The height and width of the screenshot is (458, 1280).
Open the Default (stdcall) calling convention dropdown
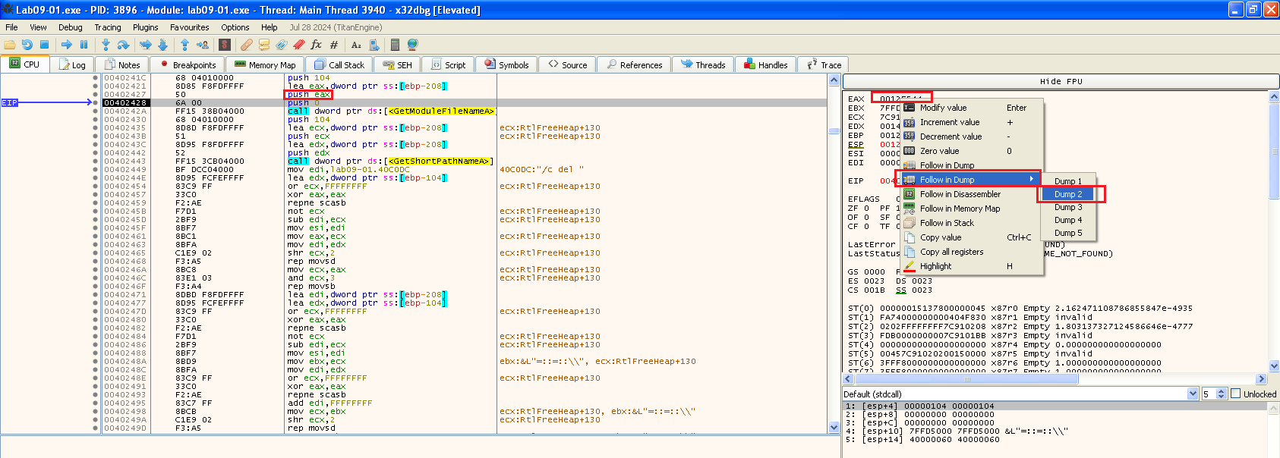[1193, 394]
